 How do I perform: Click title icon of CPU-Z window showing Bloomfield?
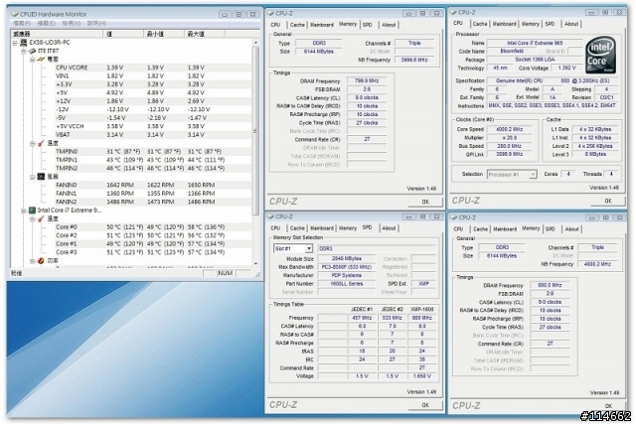454,13
